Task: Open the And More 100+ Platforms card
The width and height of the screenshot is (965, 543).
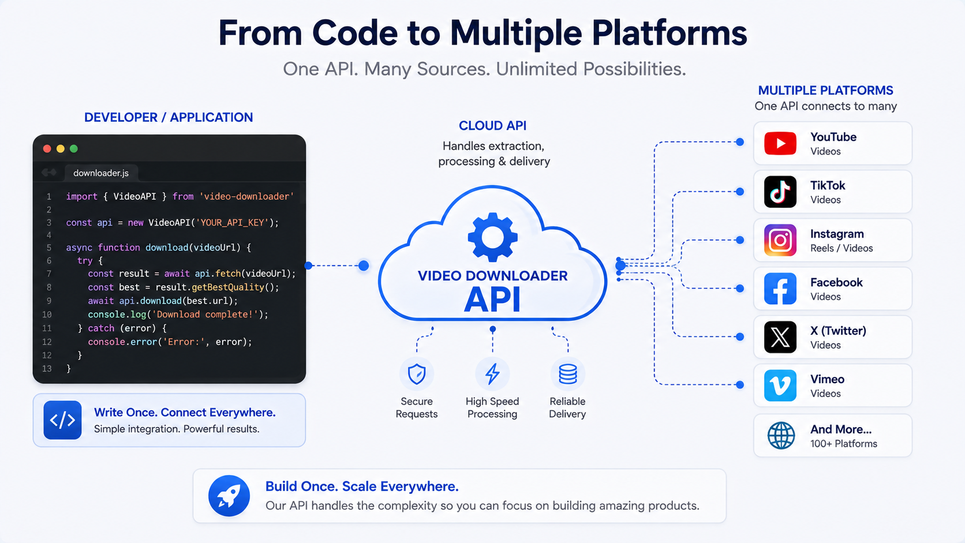Action: (833, 436)
